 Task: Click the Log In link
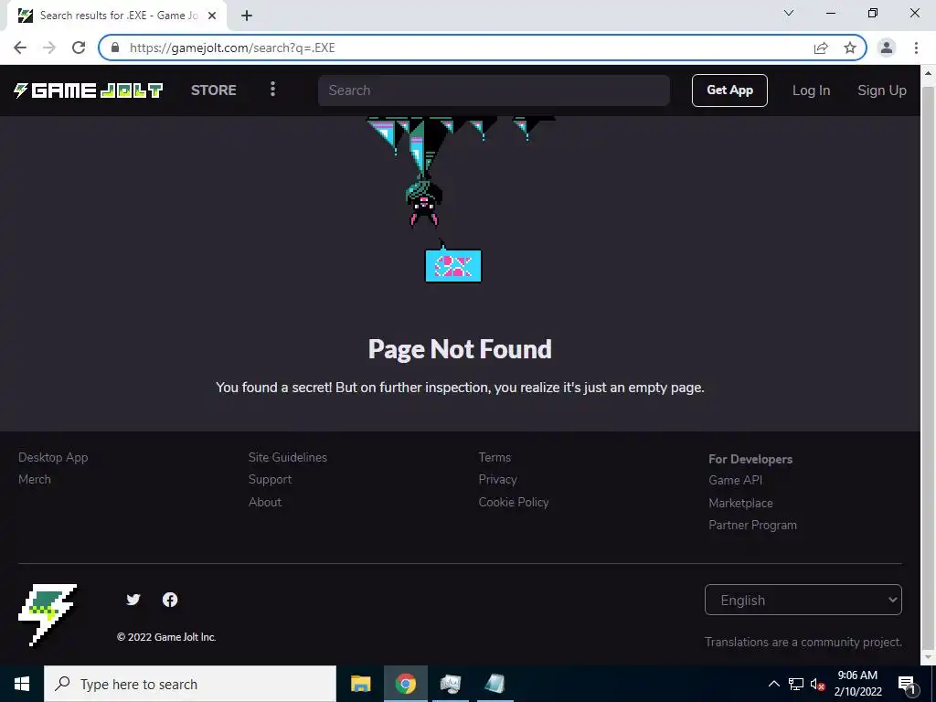click(x=812, y=90)
